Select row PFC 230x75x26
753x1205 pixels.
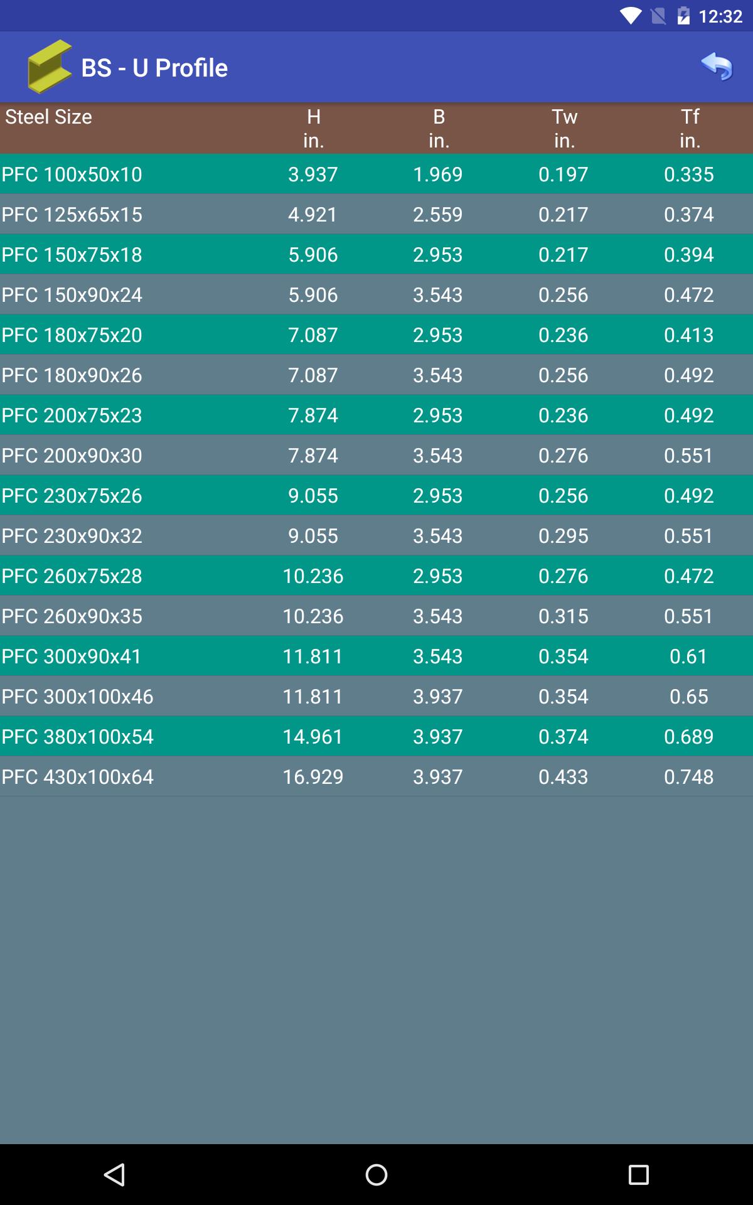pyautogui.click(x=376, y=495)
